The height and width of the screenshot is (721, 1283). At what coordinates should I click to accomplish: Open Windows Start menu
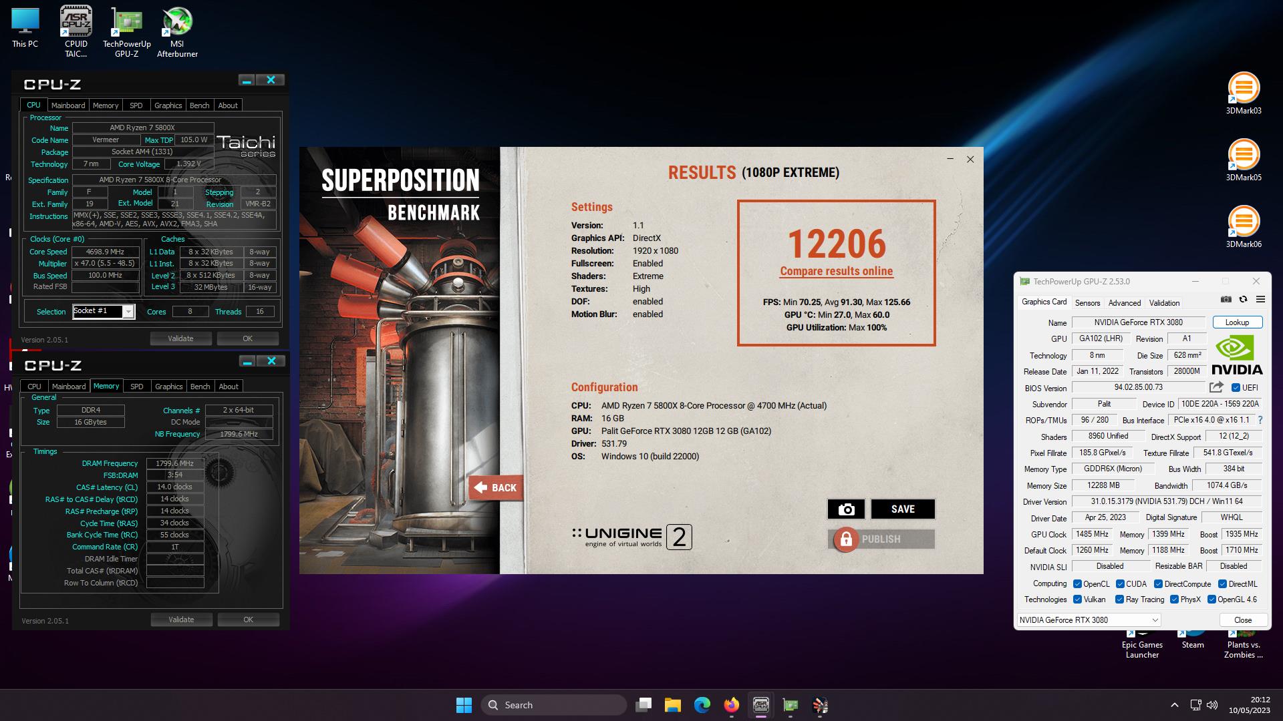click(x=464, y=705)
